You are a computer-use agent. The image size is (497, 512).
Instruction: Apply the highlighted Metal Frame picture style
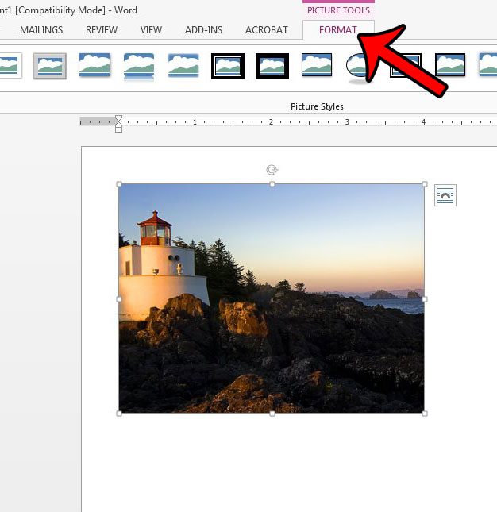click(49, 66)
